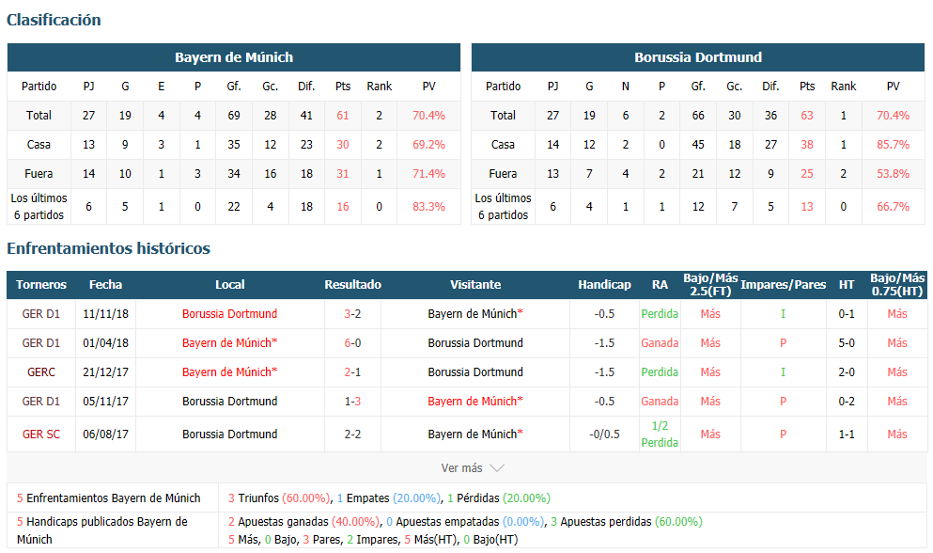Viewport: 933px width, 553px height.
Task: Click Bayern Casa PV value 69.2%
Action: coord(428,145)
